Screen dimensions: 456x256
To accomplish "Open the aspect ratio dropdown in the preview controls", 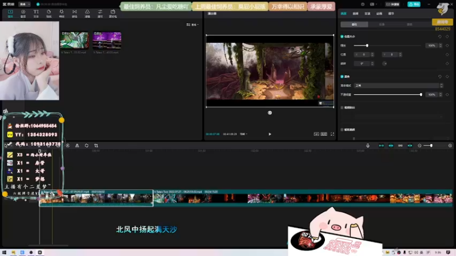I will (x=244, y=134).
